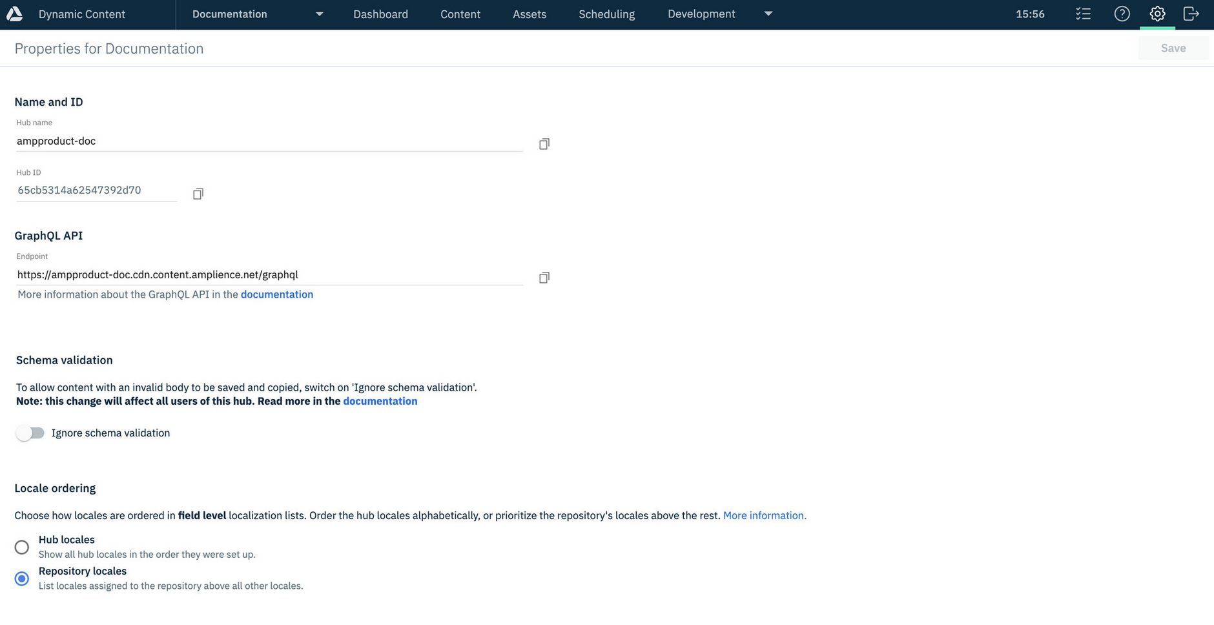Image resolution: width=1214 pixels, height=625 pixels.
Task: Expand the Documentation hub dropdown
Action: coord(319,14)
